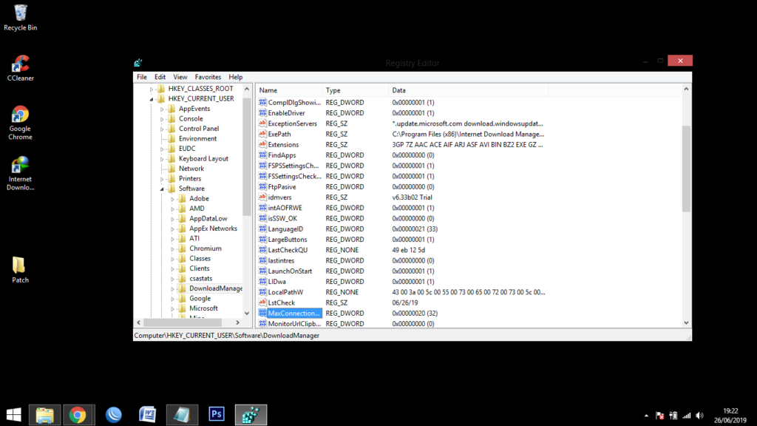Collapse the HKEY_CURRENT_USER tree node
The image size is (757, 426).
(x=151, y=99)
